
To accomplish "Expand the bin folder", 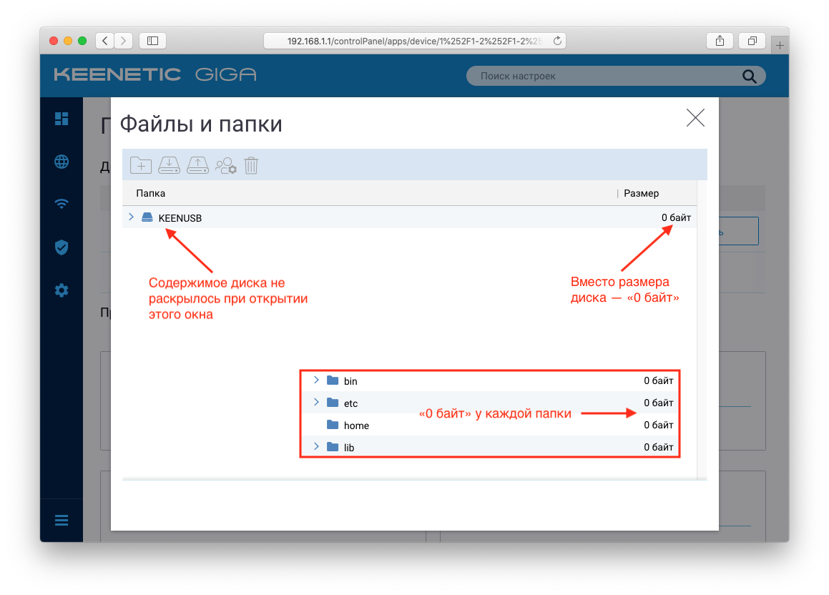I will pos(316,380).
